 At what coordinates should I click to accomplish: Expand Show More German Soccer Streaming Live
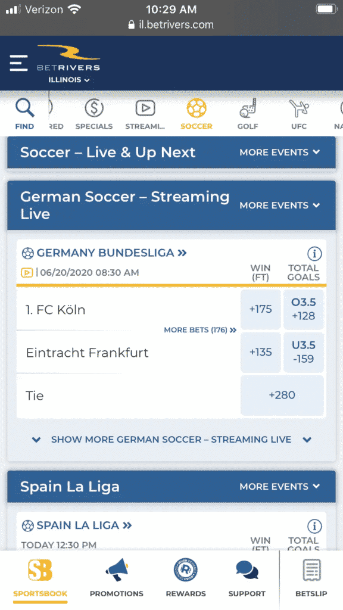171,440
